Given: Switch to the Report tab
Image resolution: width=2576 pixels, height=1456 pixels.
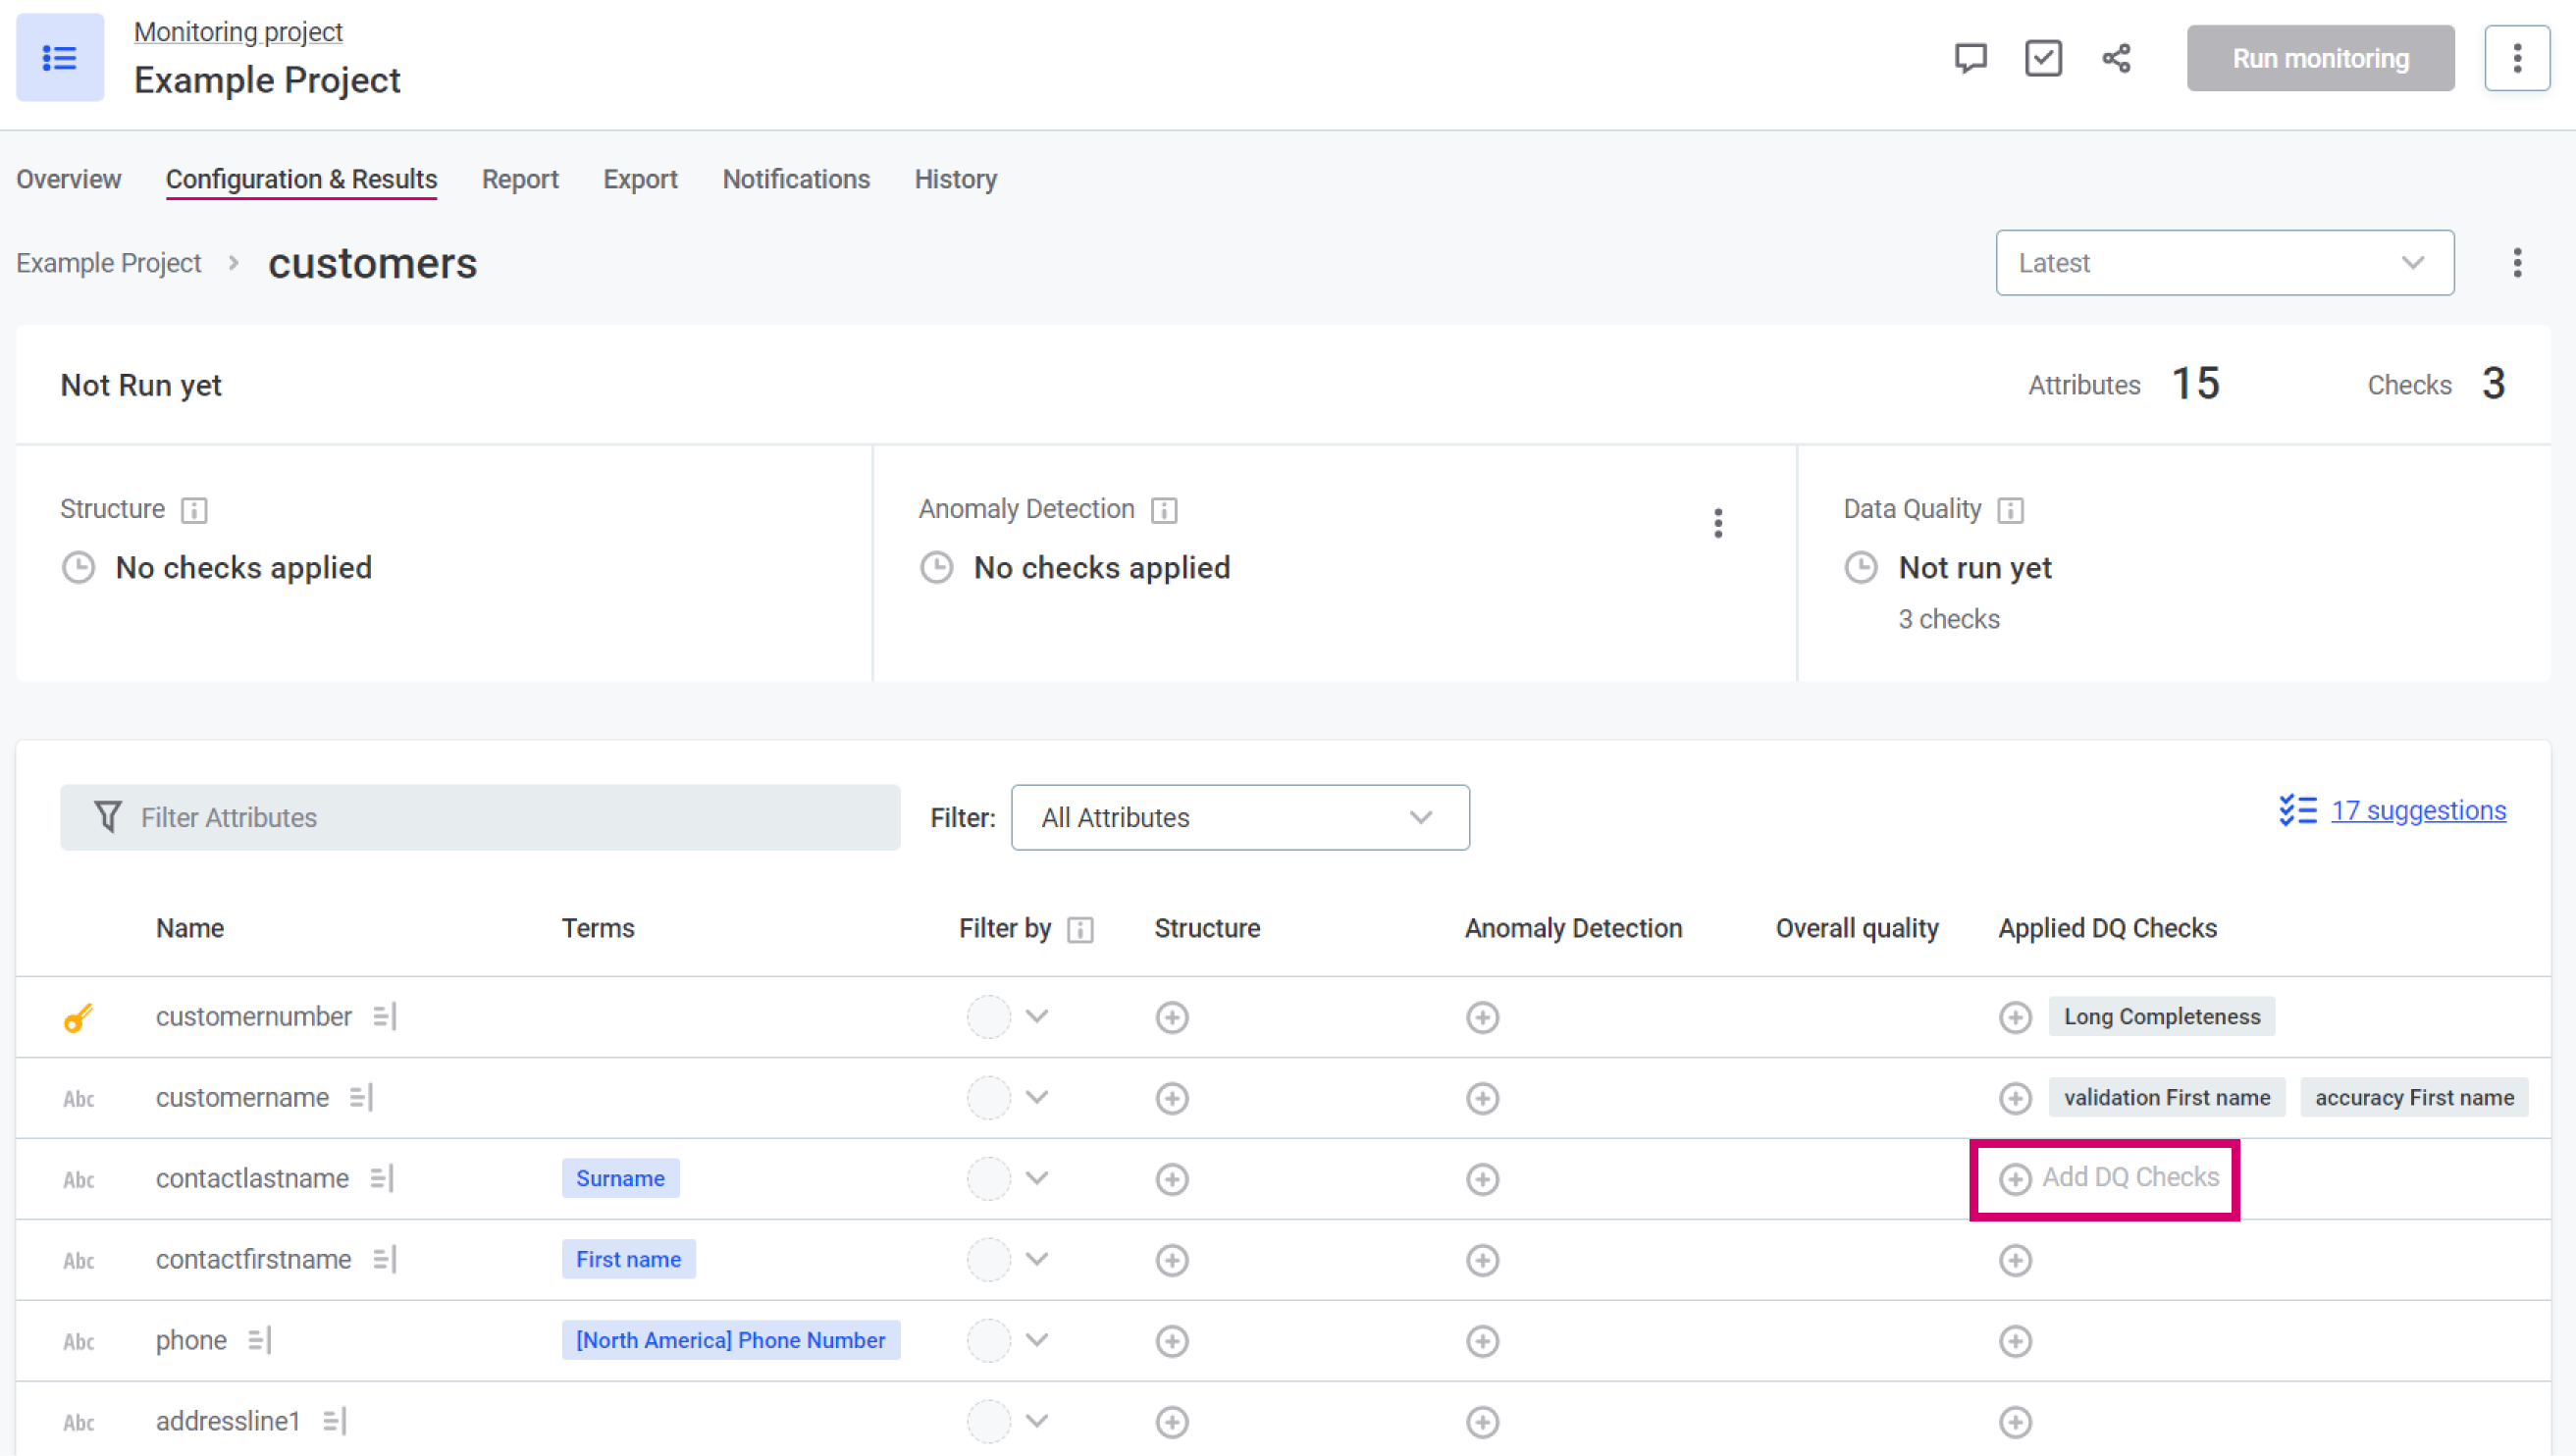Looking at the screenshot, I should click(520, 179).
